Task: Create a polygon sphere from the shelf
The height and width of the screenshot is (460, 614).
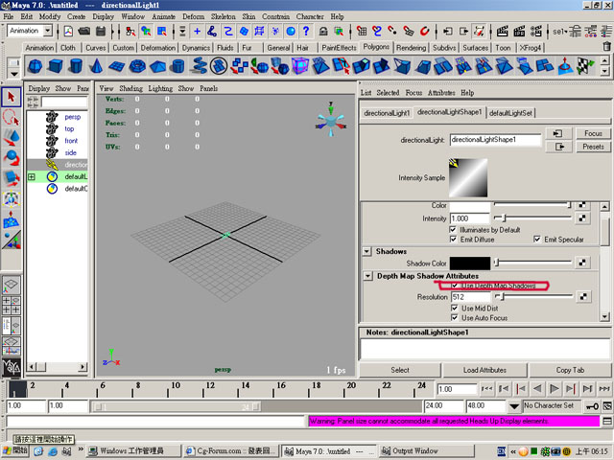Action: (x=35, y=66)
